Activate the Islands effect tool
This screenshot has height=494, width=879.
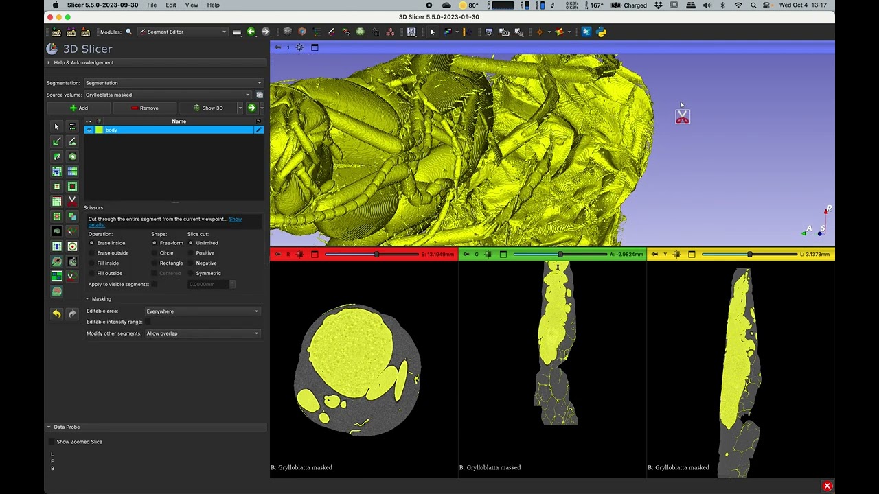click(57, 216)
